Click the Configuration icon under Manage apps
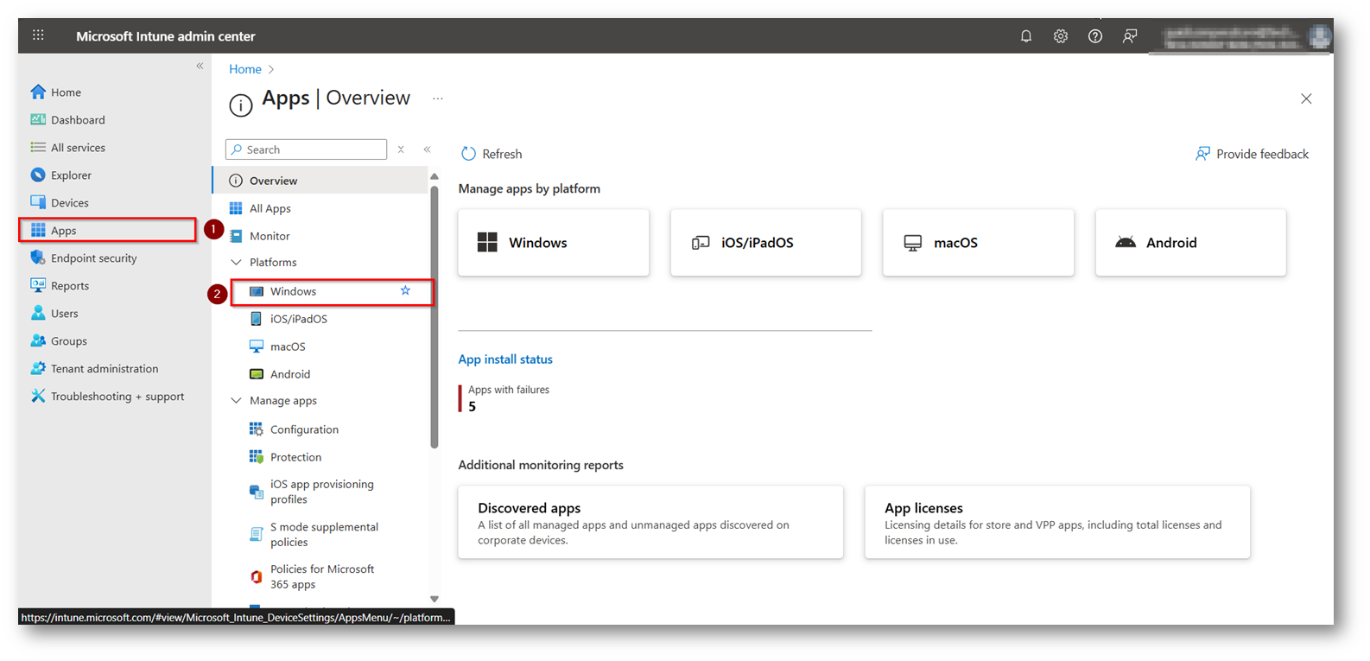Viewport: 1370px width, 661px height. (257, 429)
